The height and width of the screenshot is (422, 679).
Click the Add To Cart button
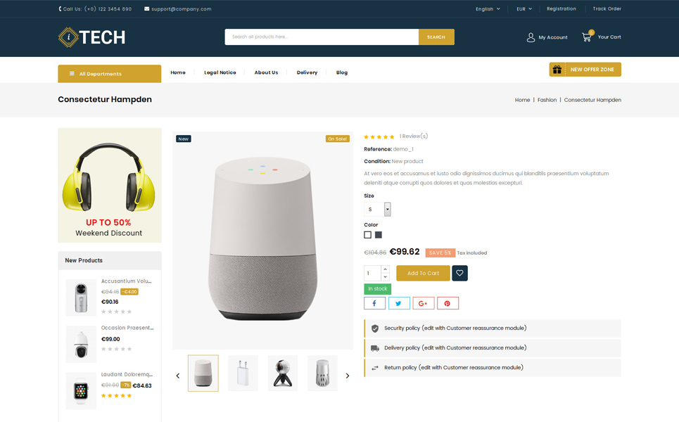point(423,273)
